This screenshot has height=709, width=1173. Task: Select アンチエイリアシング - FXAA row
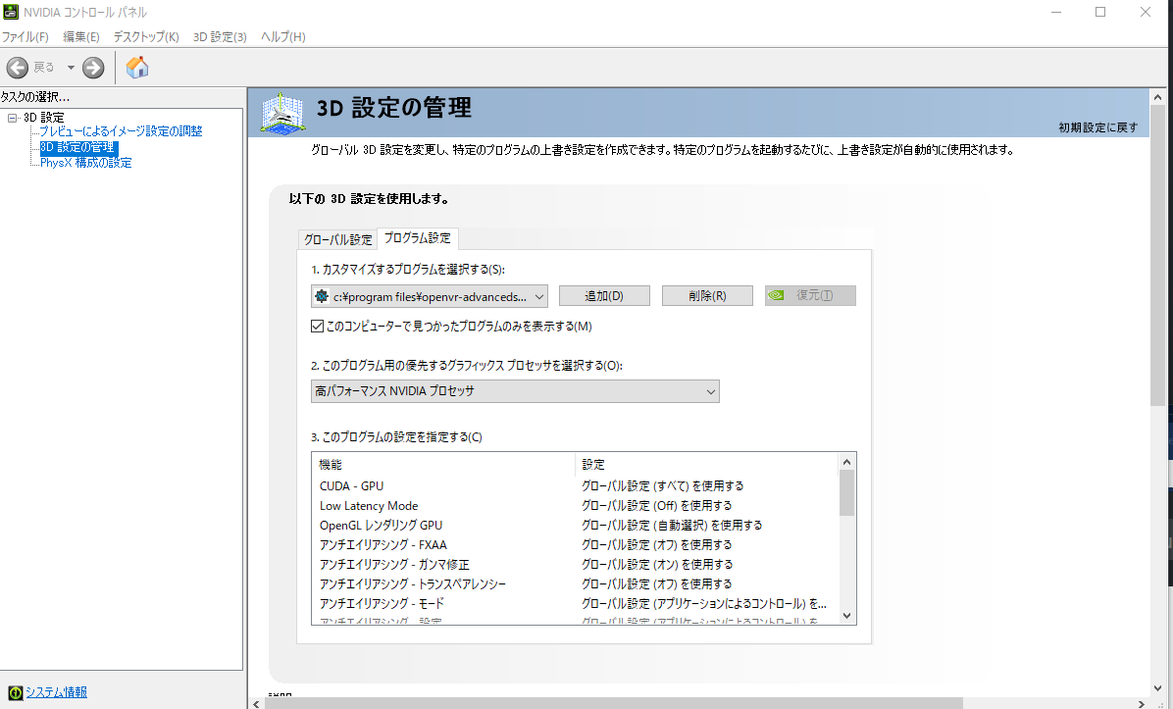574,544
